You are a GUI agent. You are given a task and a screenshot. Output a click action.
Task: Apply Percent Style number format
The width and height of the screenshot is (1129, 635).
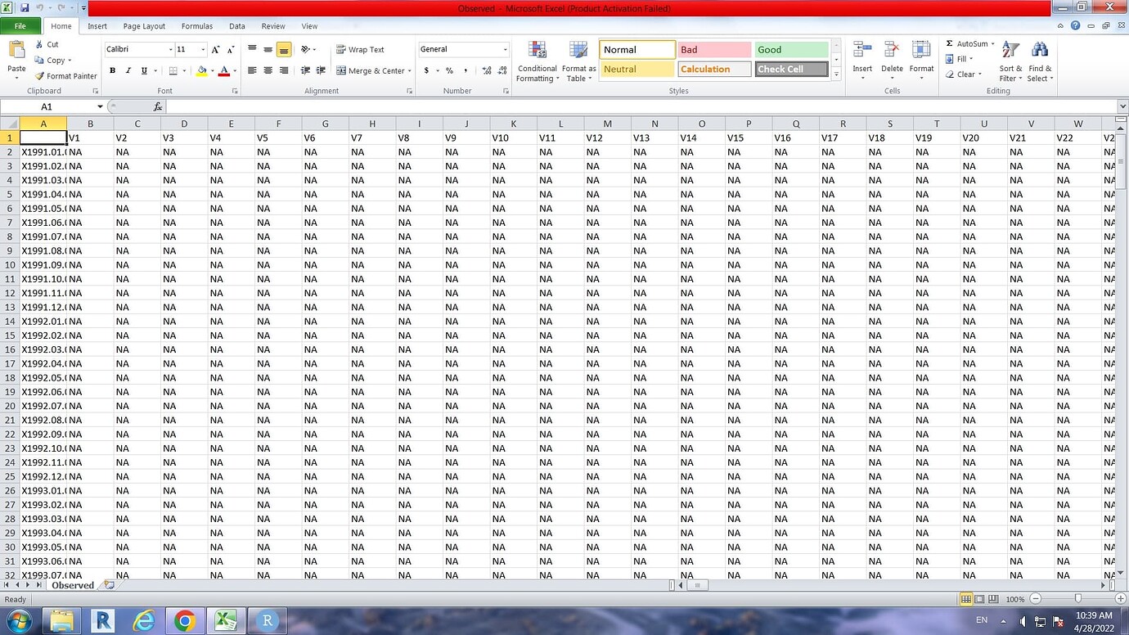pyautogui.click(x=449, y=71)
